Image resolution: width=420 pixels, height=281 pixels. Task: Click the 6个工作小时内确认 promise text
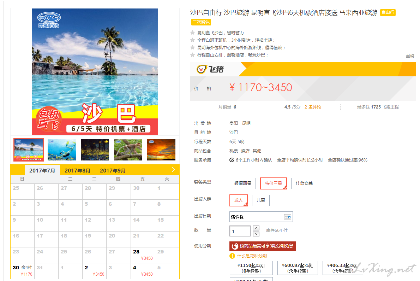[254, 160]
